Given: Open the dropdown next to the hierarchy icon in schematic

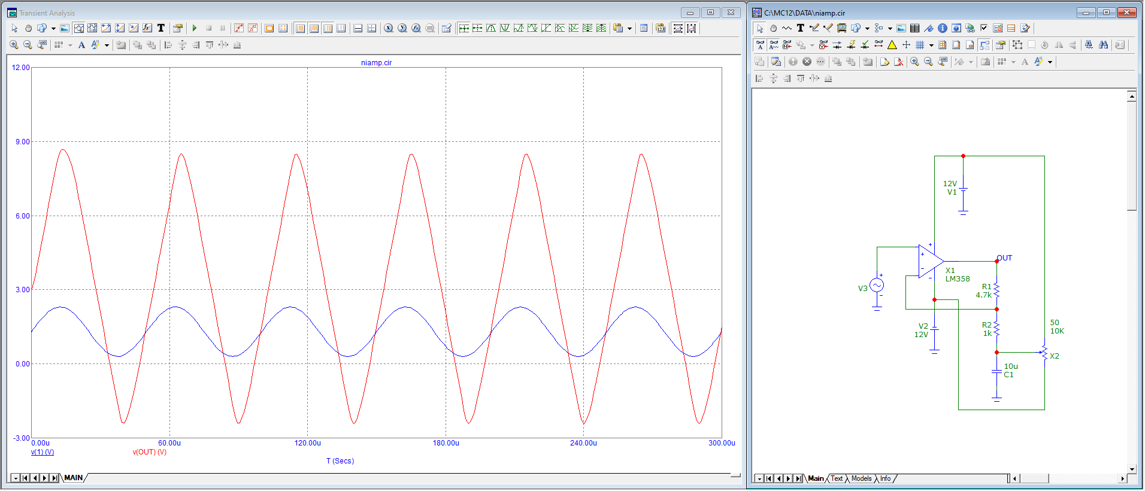Looking at the screenshot, I should 890,28.
